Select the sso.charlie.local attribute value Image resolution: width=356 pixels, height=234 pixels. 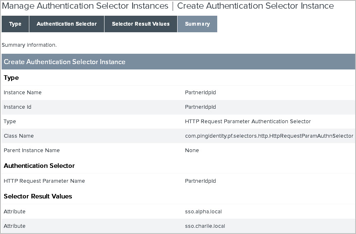tap(205, 226)
